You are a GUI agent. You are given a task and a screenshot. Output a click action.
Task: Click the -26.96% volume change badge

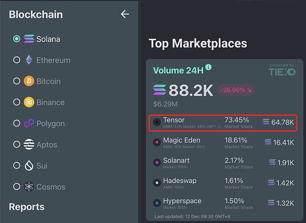pos(236,90)
